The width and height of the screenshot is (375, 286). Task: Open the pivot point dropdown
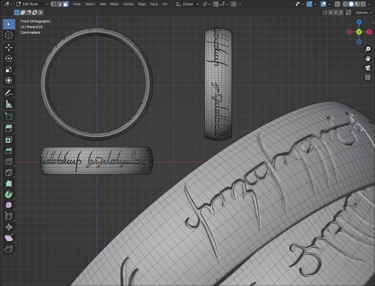(207, 4)
